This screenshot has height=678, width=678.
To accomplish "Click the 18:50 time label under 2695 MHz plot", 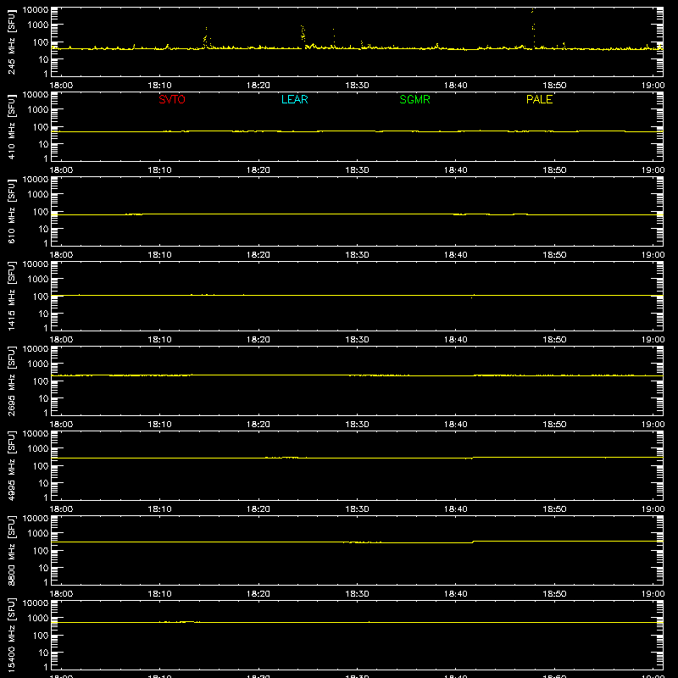I will (554, 425).
